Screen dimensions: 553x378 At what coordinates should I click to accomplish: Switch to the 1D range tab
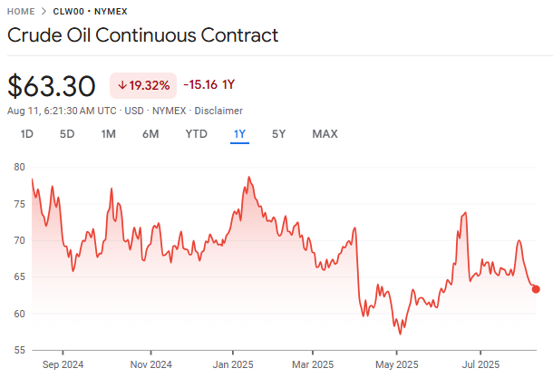point(27,134)
